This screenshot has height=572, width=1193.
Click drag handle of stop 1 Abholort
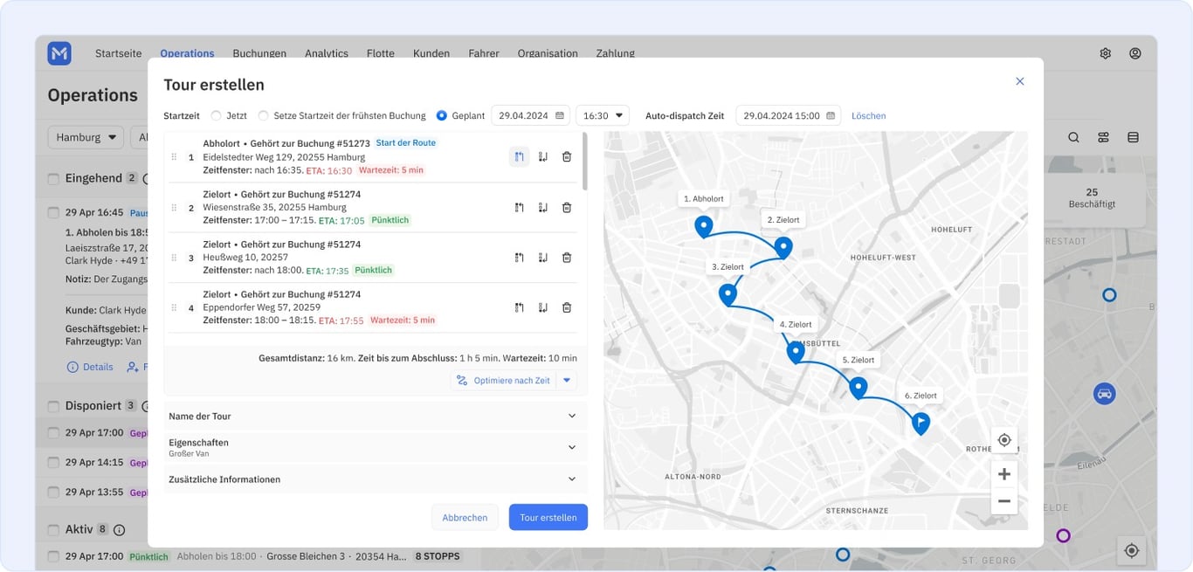click(174, 157)
